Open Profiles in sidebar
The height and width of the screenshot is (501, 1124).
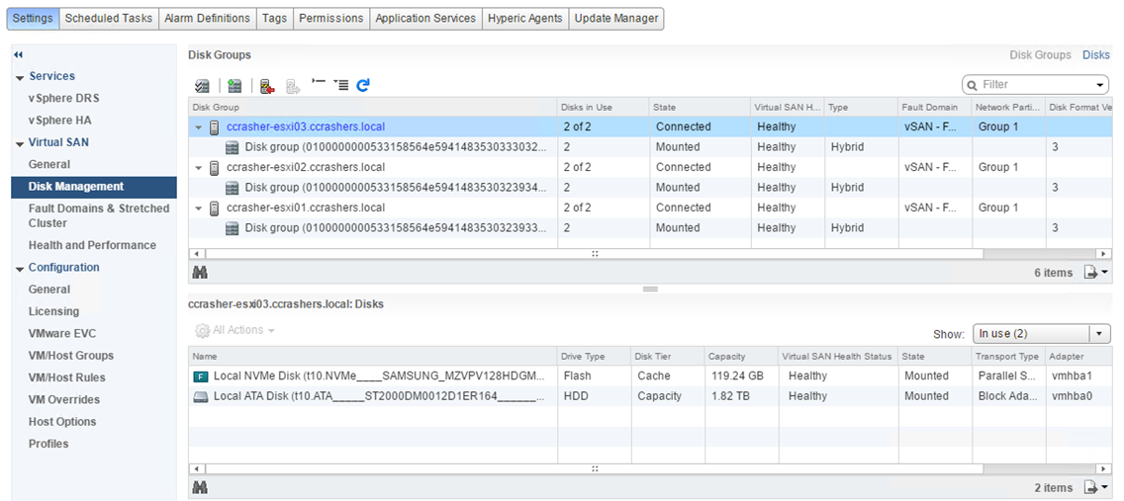click(x=48, y=444)
